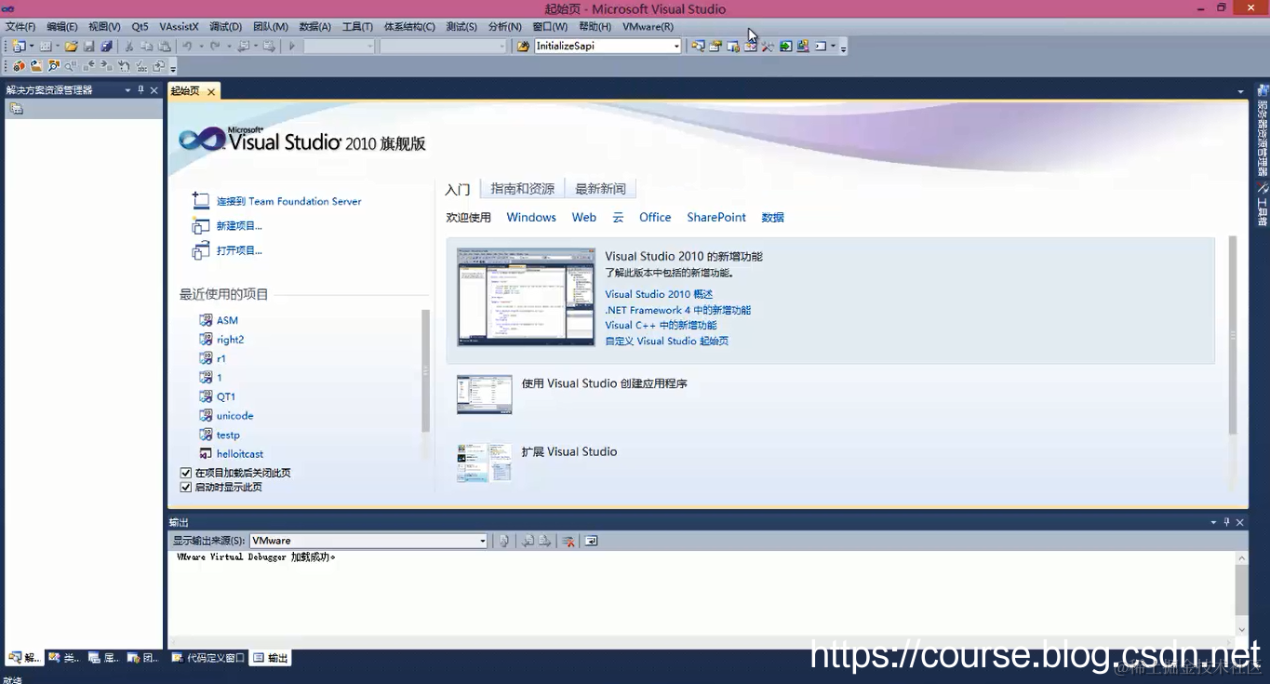1270x684 pixels.
Task: Open the 文件(F) menu
Action: coord(20,27)
